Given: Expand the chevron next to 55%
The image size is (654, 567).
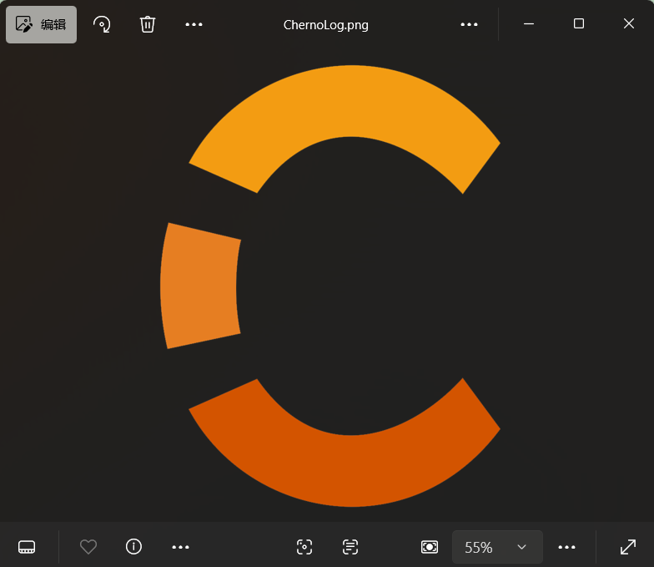Looking at the screenshot, I should 521,547.
